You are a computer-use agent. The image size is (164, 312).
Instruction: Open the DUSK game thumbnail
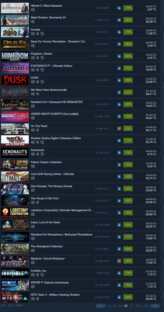(15, 80)
